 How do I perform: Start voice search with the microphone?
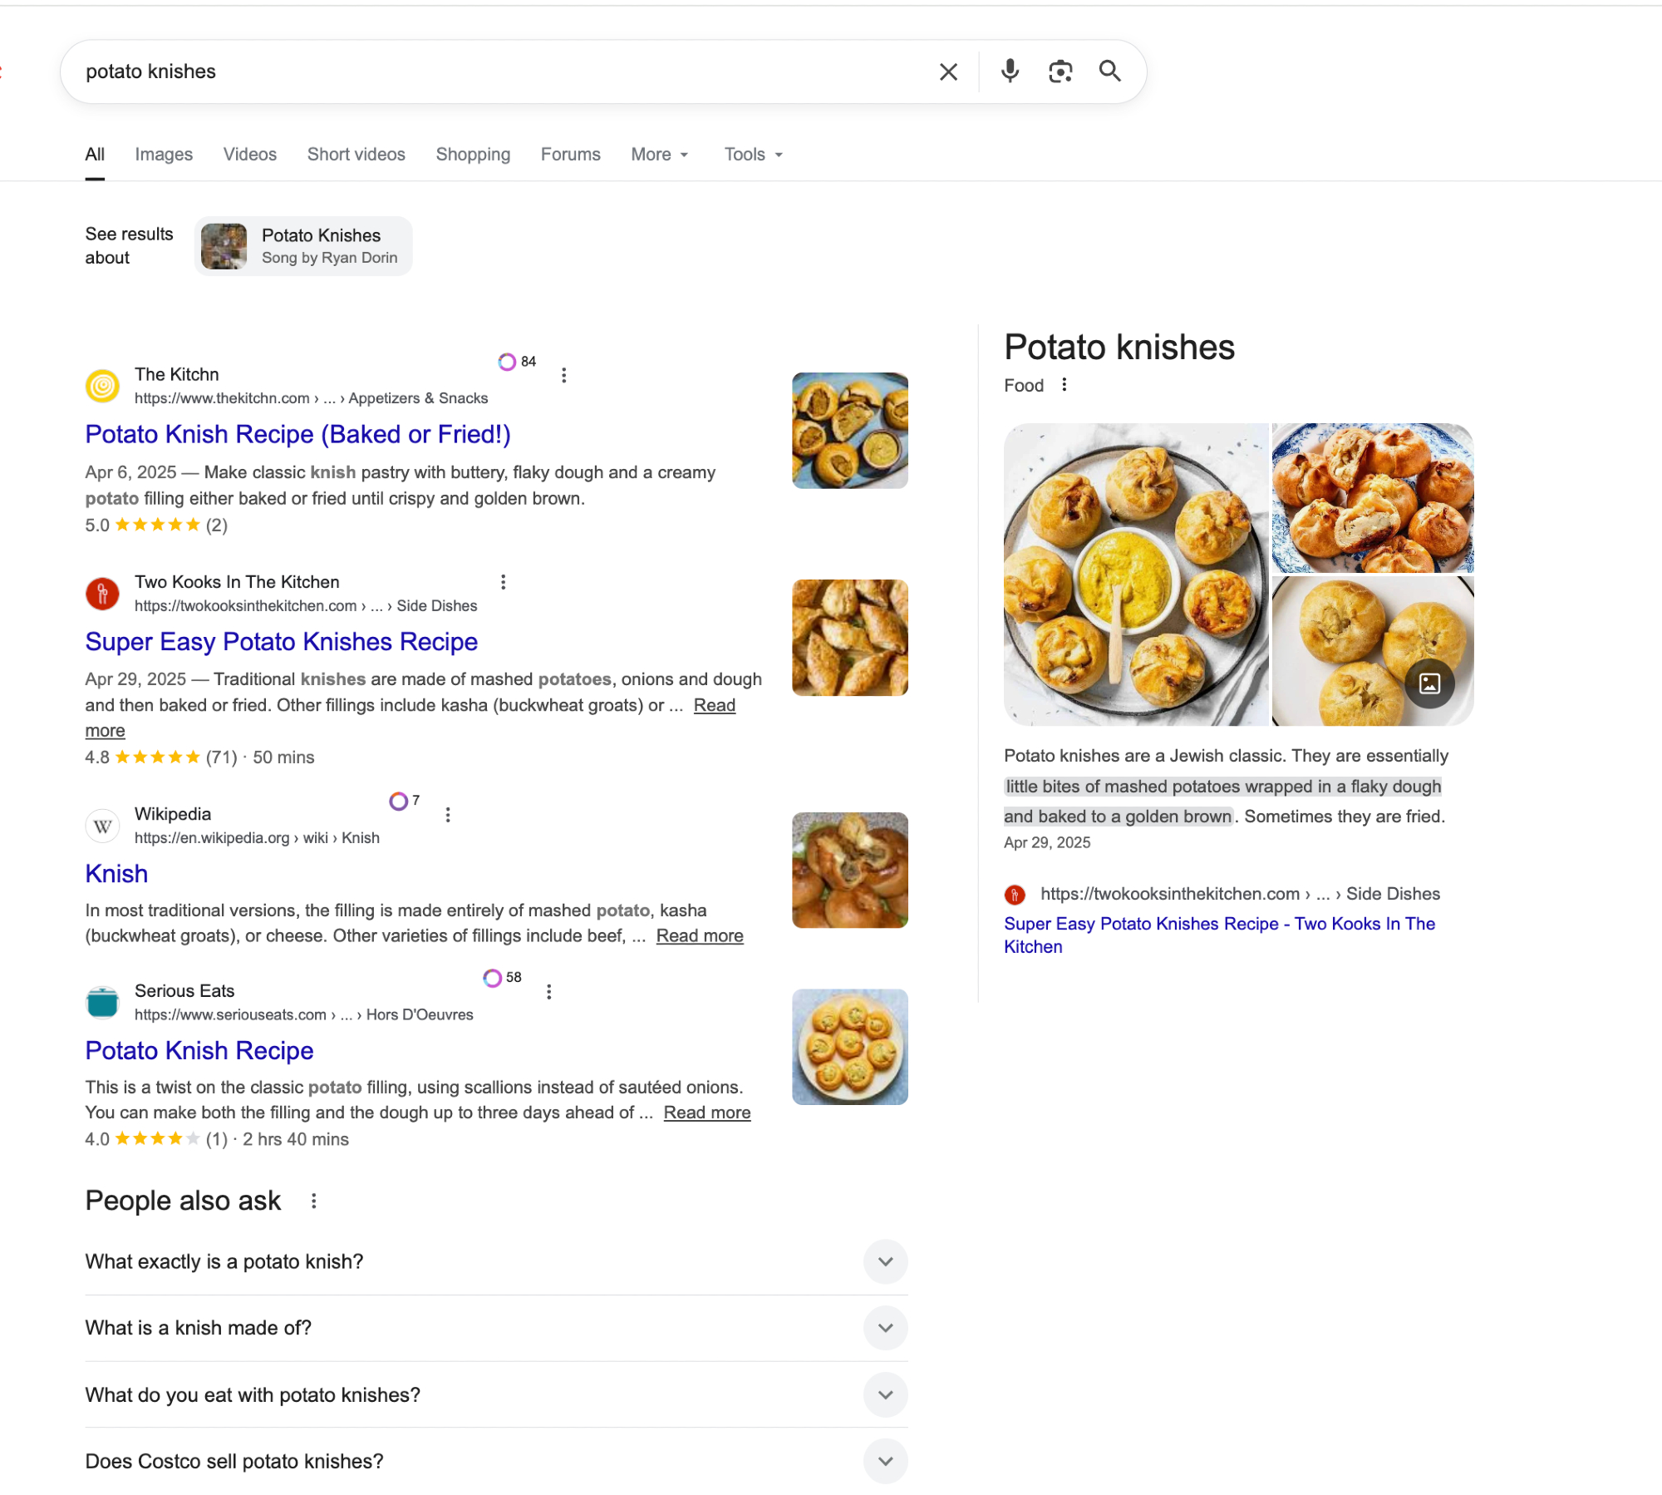1010,72
